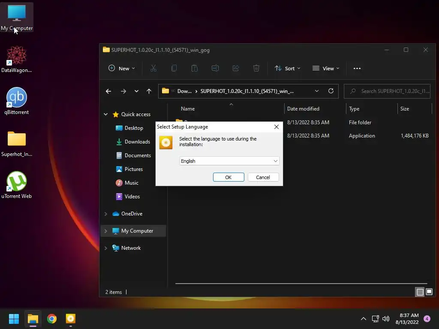
Task: Refresh the folder view
Action: (331, 91)
